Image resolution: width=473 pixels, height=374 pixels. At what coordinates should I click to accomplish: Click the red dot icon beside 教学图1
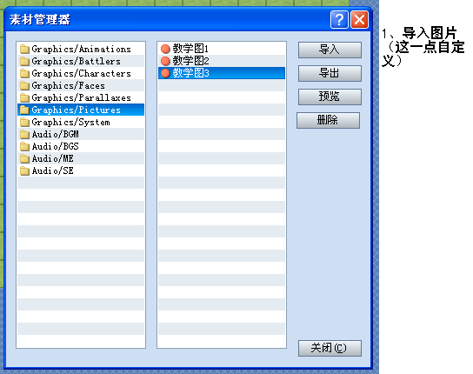click(x=165, y=49)
